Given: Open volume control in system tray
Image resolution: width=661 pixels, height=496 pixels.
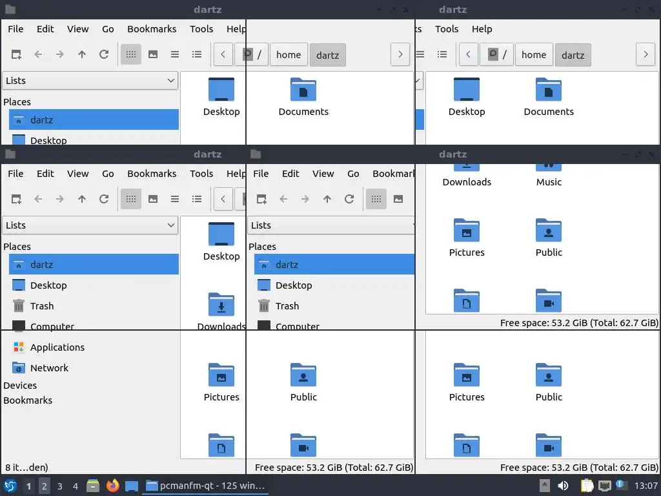Looking at the screenshot, I should click(x=563, y=486).
